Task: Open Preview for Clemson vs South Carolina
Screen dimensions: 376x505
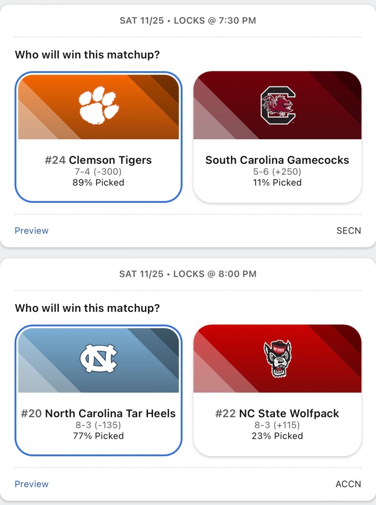Action: (32, 231)
